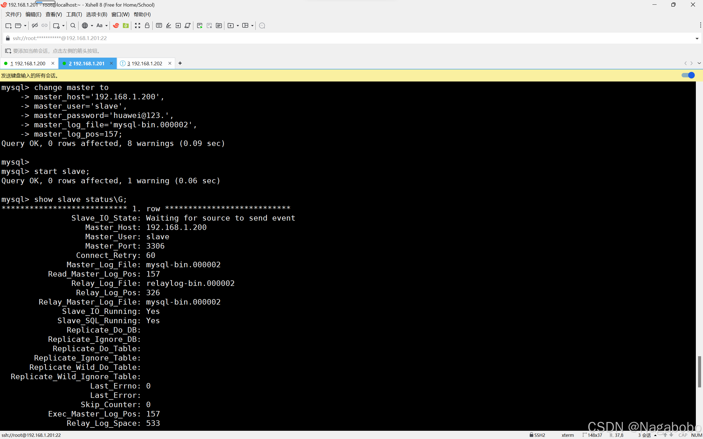Click the lock screen padlock icon
703x439 pixels.
coord(147,26)
